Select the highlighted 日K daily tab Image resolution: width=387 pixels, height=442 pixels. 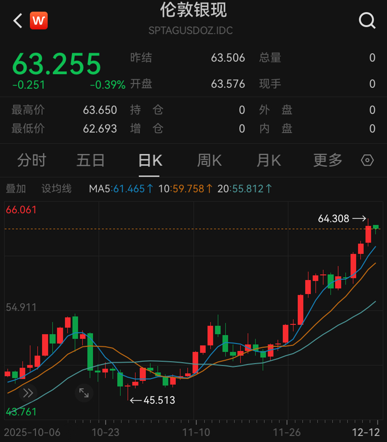[x=150, y=160]
